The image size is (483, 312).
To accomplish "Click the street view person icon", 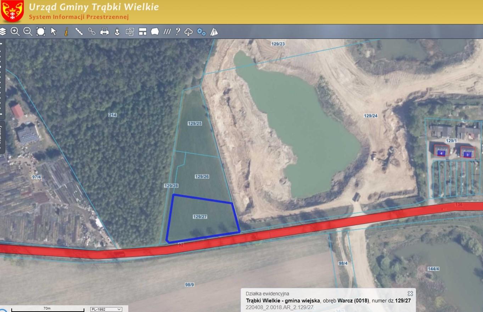I will 117,31.
